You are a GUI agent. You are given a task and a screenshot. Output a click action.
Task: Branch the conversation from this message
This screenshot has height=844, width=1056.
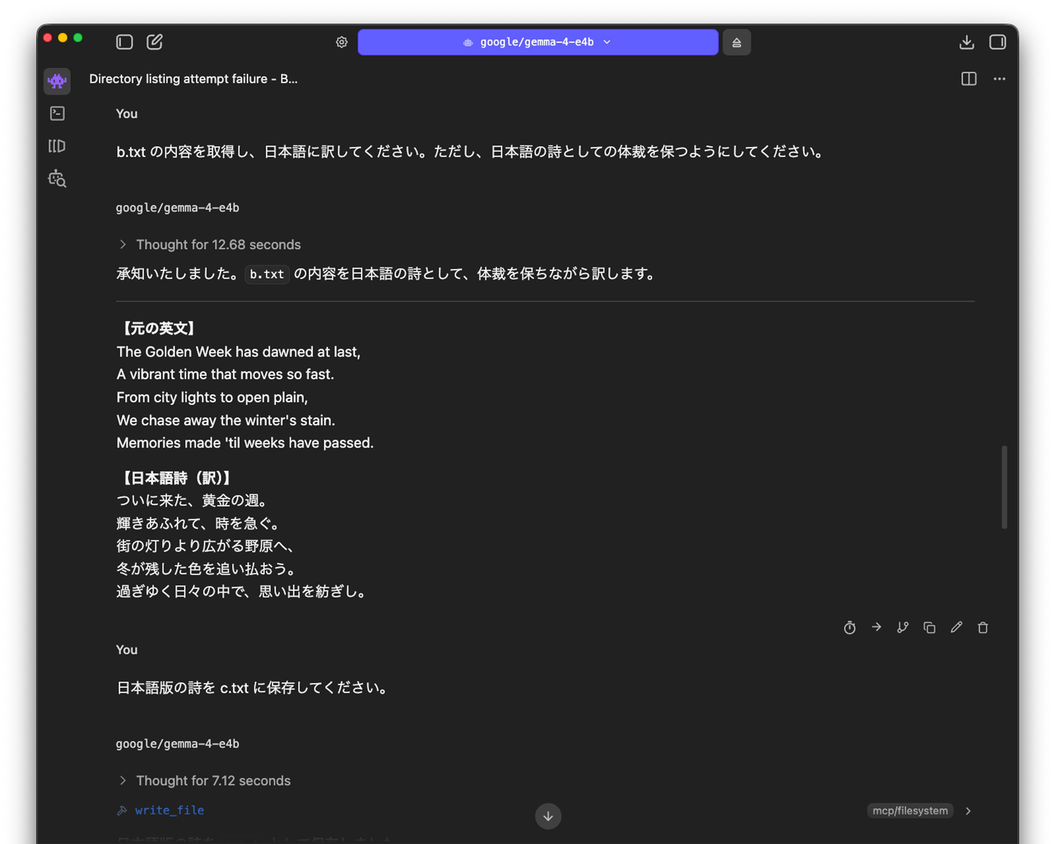[903, 627]
